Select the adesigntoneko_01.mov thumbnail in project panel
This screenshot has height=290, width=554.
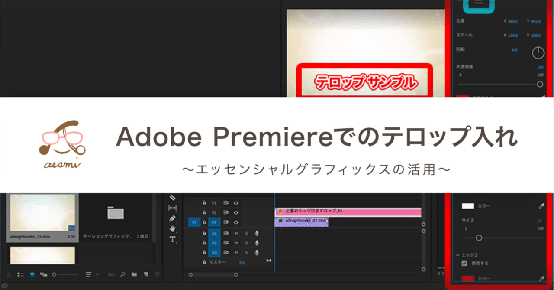[x=42, y=213]
